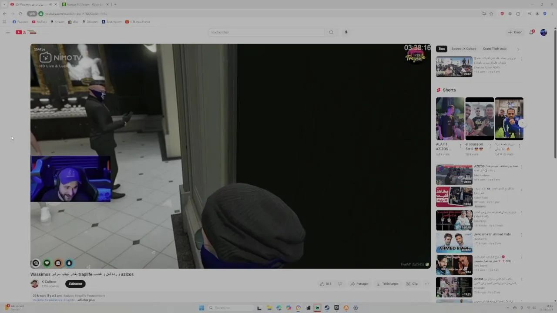Click the red adblock extension icon
This screenshot has height=313, width=557.
coord(502,13)
